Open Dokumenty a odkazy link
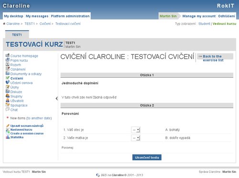The height and width of the screenshot is (178, 239). pos(26,74)
